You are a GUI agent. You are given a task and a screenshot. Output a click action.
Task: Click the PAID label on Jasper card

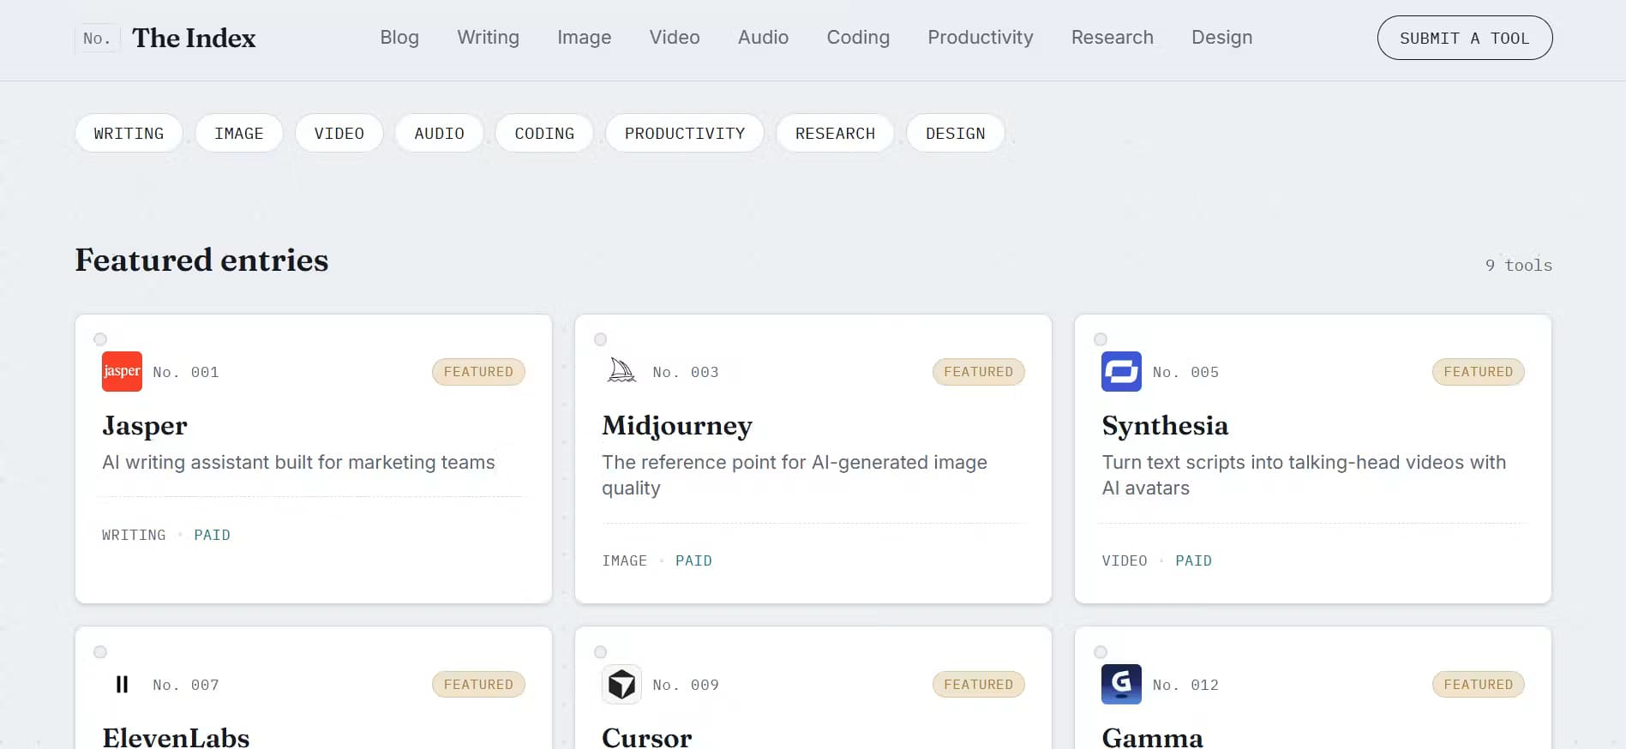pyautogui.click(x=212, y=535)
